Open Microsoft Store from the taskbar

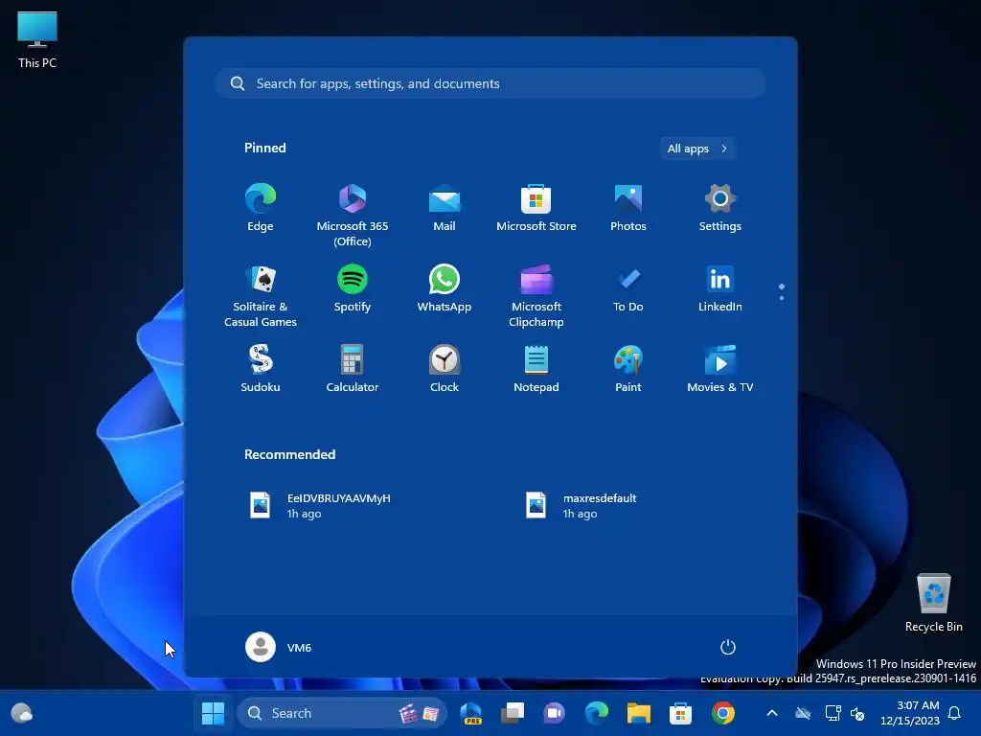(681, 713)
